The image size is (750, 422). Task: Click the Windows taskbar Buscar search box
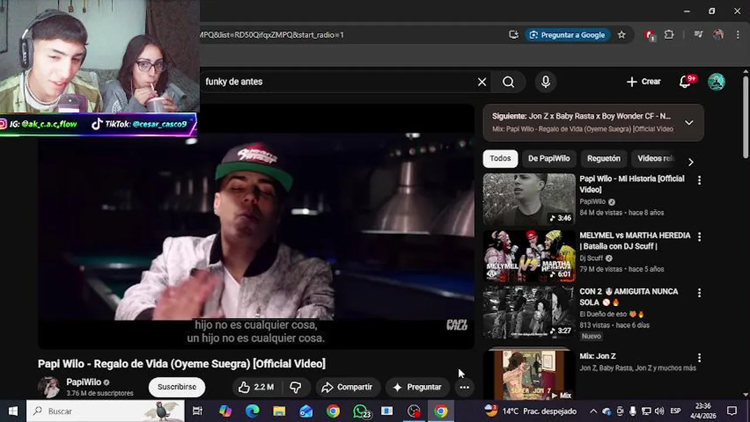[x=106, y=411]
